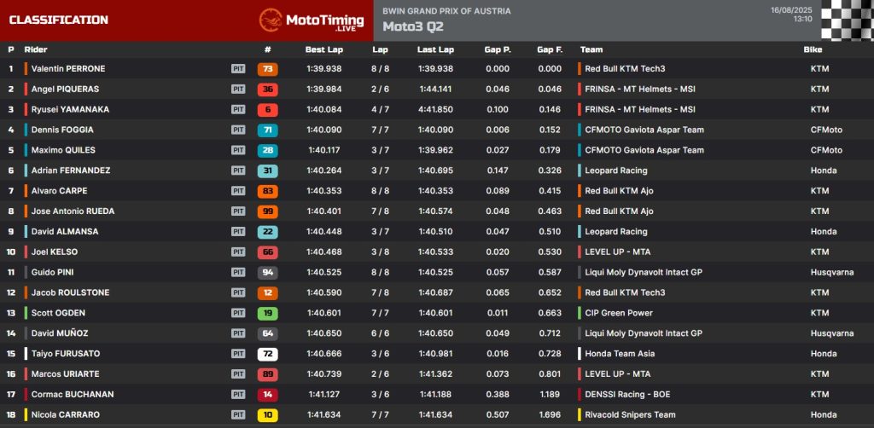Sort by the Best Lap column header

click(x=323, y=49)
